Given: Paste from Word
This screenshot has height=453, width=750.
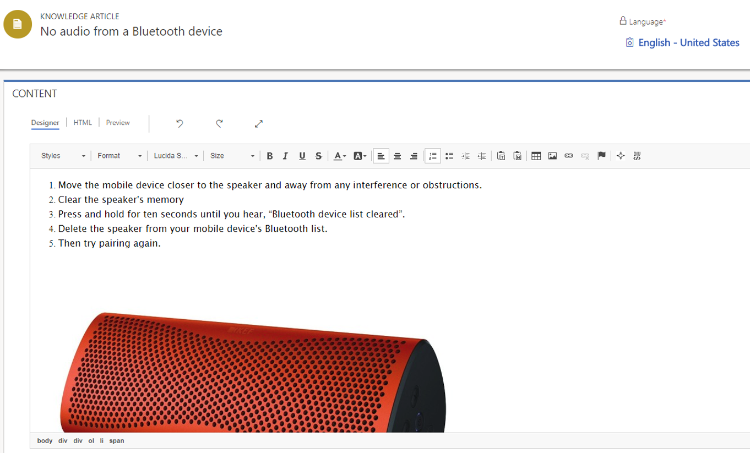Looking at the screenshot, I should tap(518, 156).
